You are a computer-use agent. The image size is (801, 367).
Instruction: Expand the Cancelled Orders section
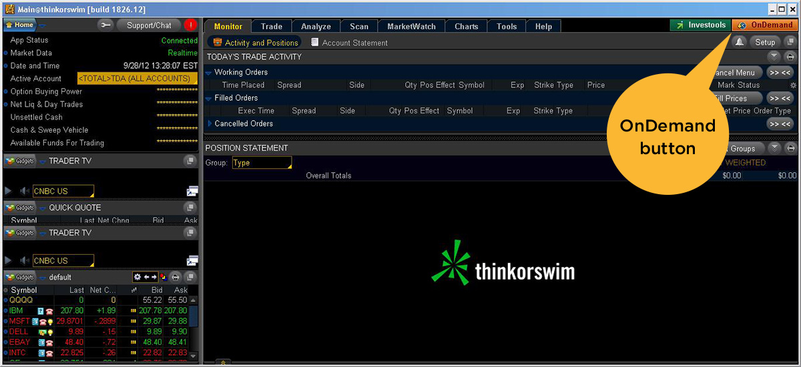coord(210,123)
